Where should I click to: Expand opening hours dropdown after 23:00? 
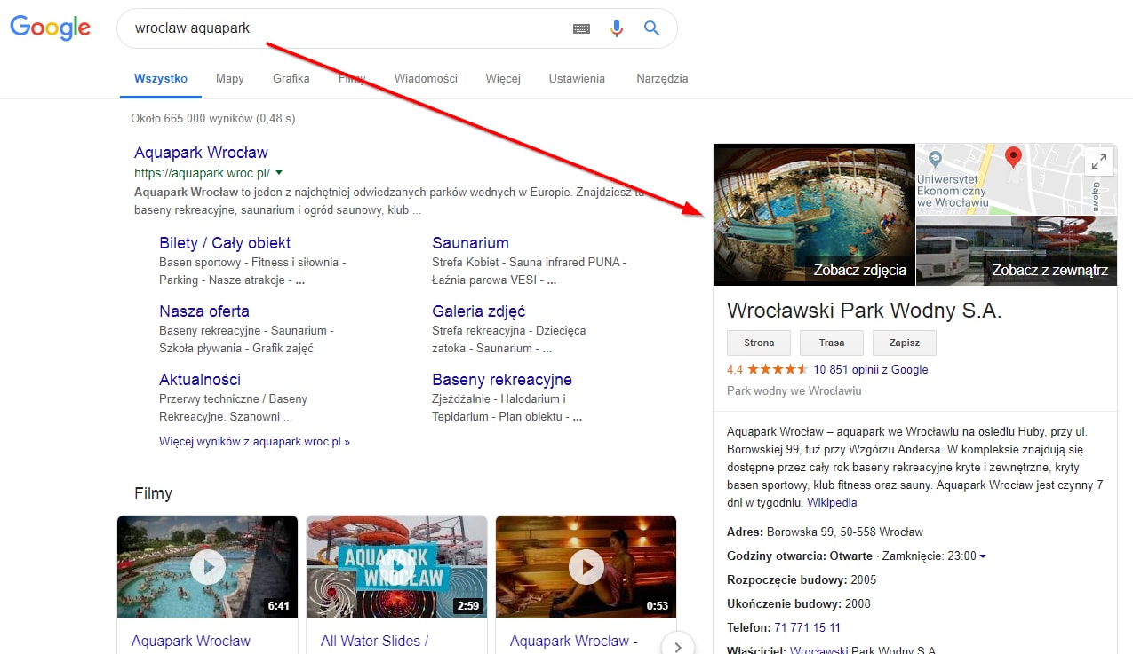pyautogui.click(x=983, y=556)
